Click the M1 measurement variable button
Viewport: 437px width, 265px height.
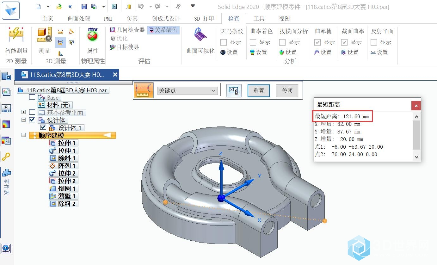pyautogui.click(x=234, y=91)
